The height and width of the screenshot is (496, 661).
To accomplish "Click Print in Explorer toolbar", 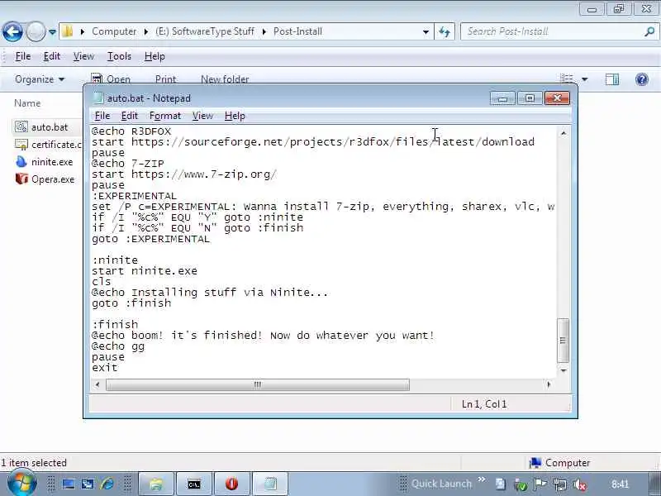I will coord(165,79).
